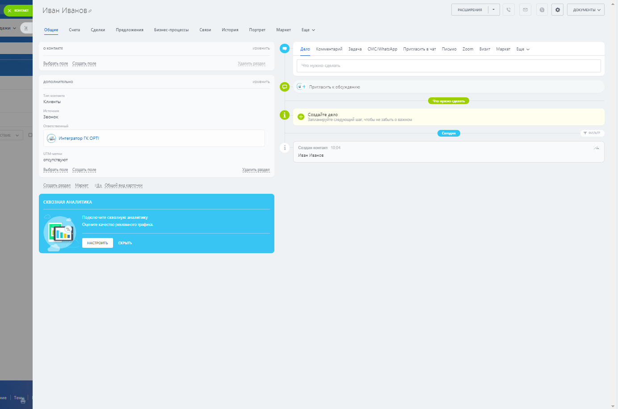Select the Zoom timeline action
The height and width of the screenshot is (409, 618).
pos(468,49)
